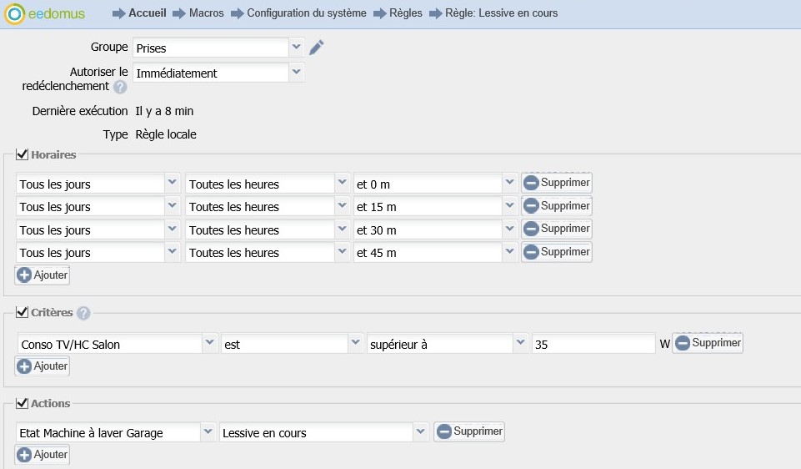Open help icon next to Autoriser le redéclenchement
The height and width of the screenshot is (469, 801).
pos(120,87)
